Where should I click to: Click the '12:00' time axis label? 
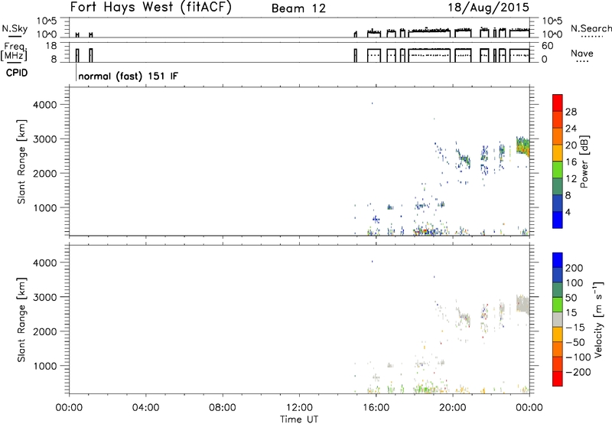[299, 408]
